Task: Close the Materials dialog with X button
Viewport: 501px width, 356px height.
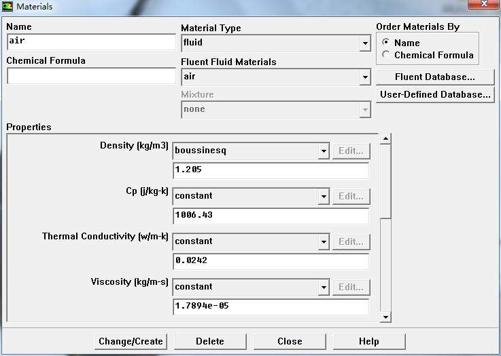Action: pyautogui.click(x=484, y=5)
